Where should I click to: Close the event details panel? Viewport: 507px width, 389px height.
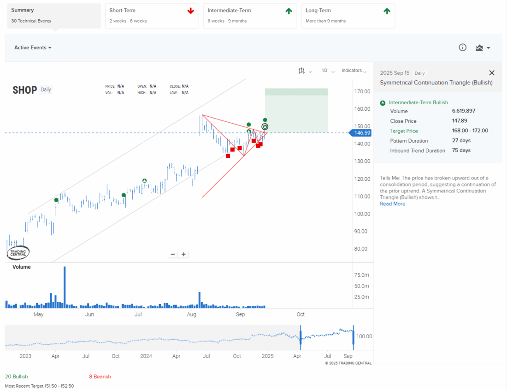(492, 73)
